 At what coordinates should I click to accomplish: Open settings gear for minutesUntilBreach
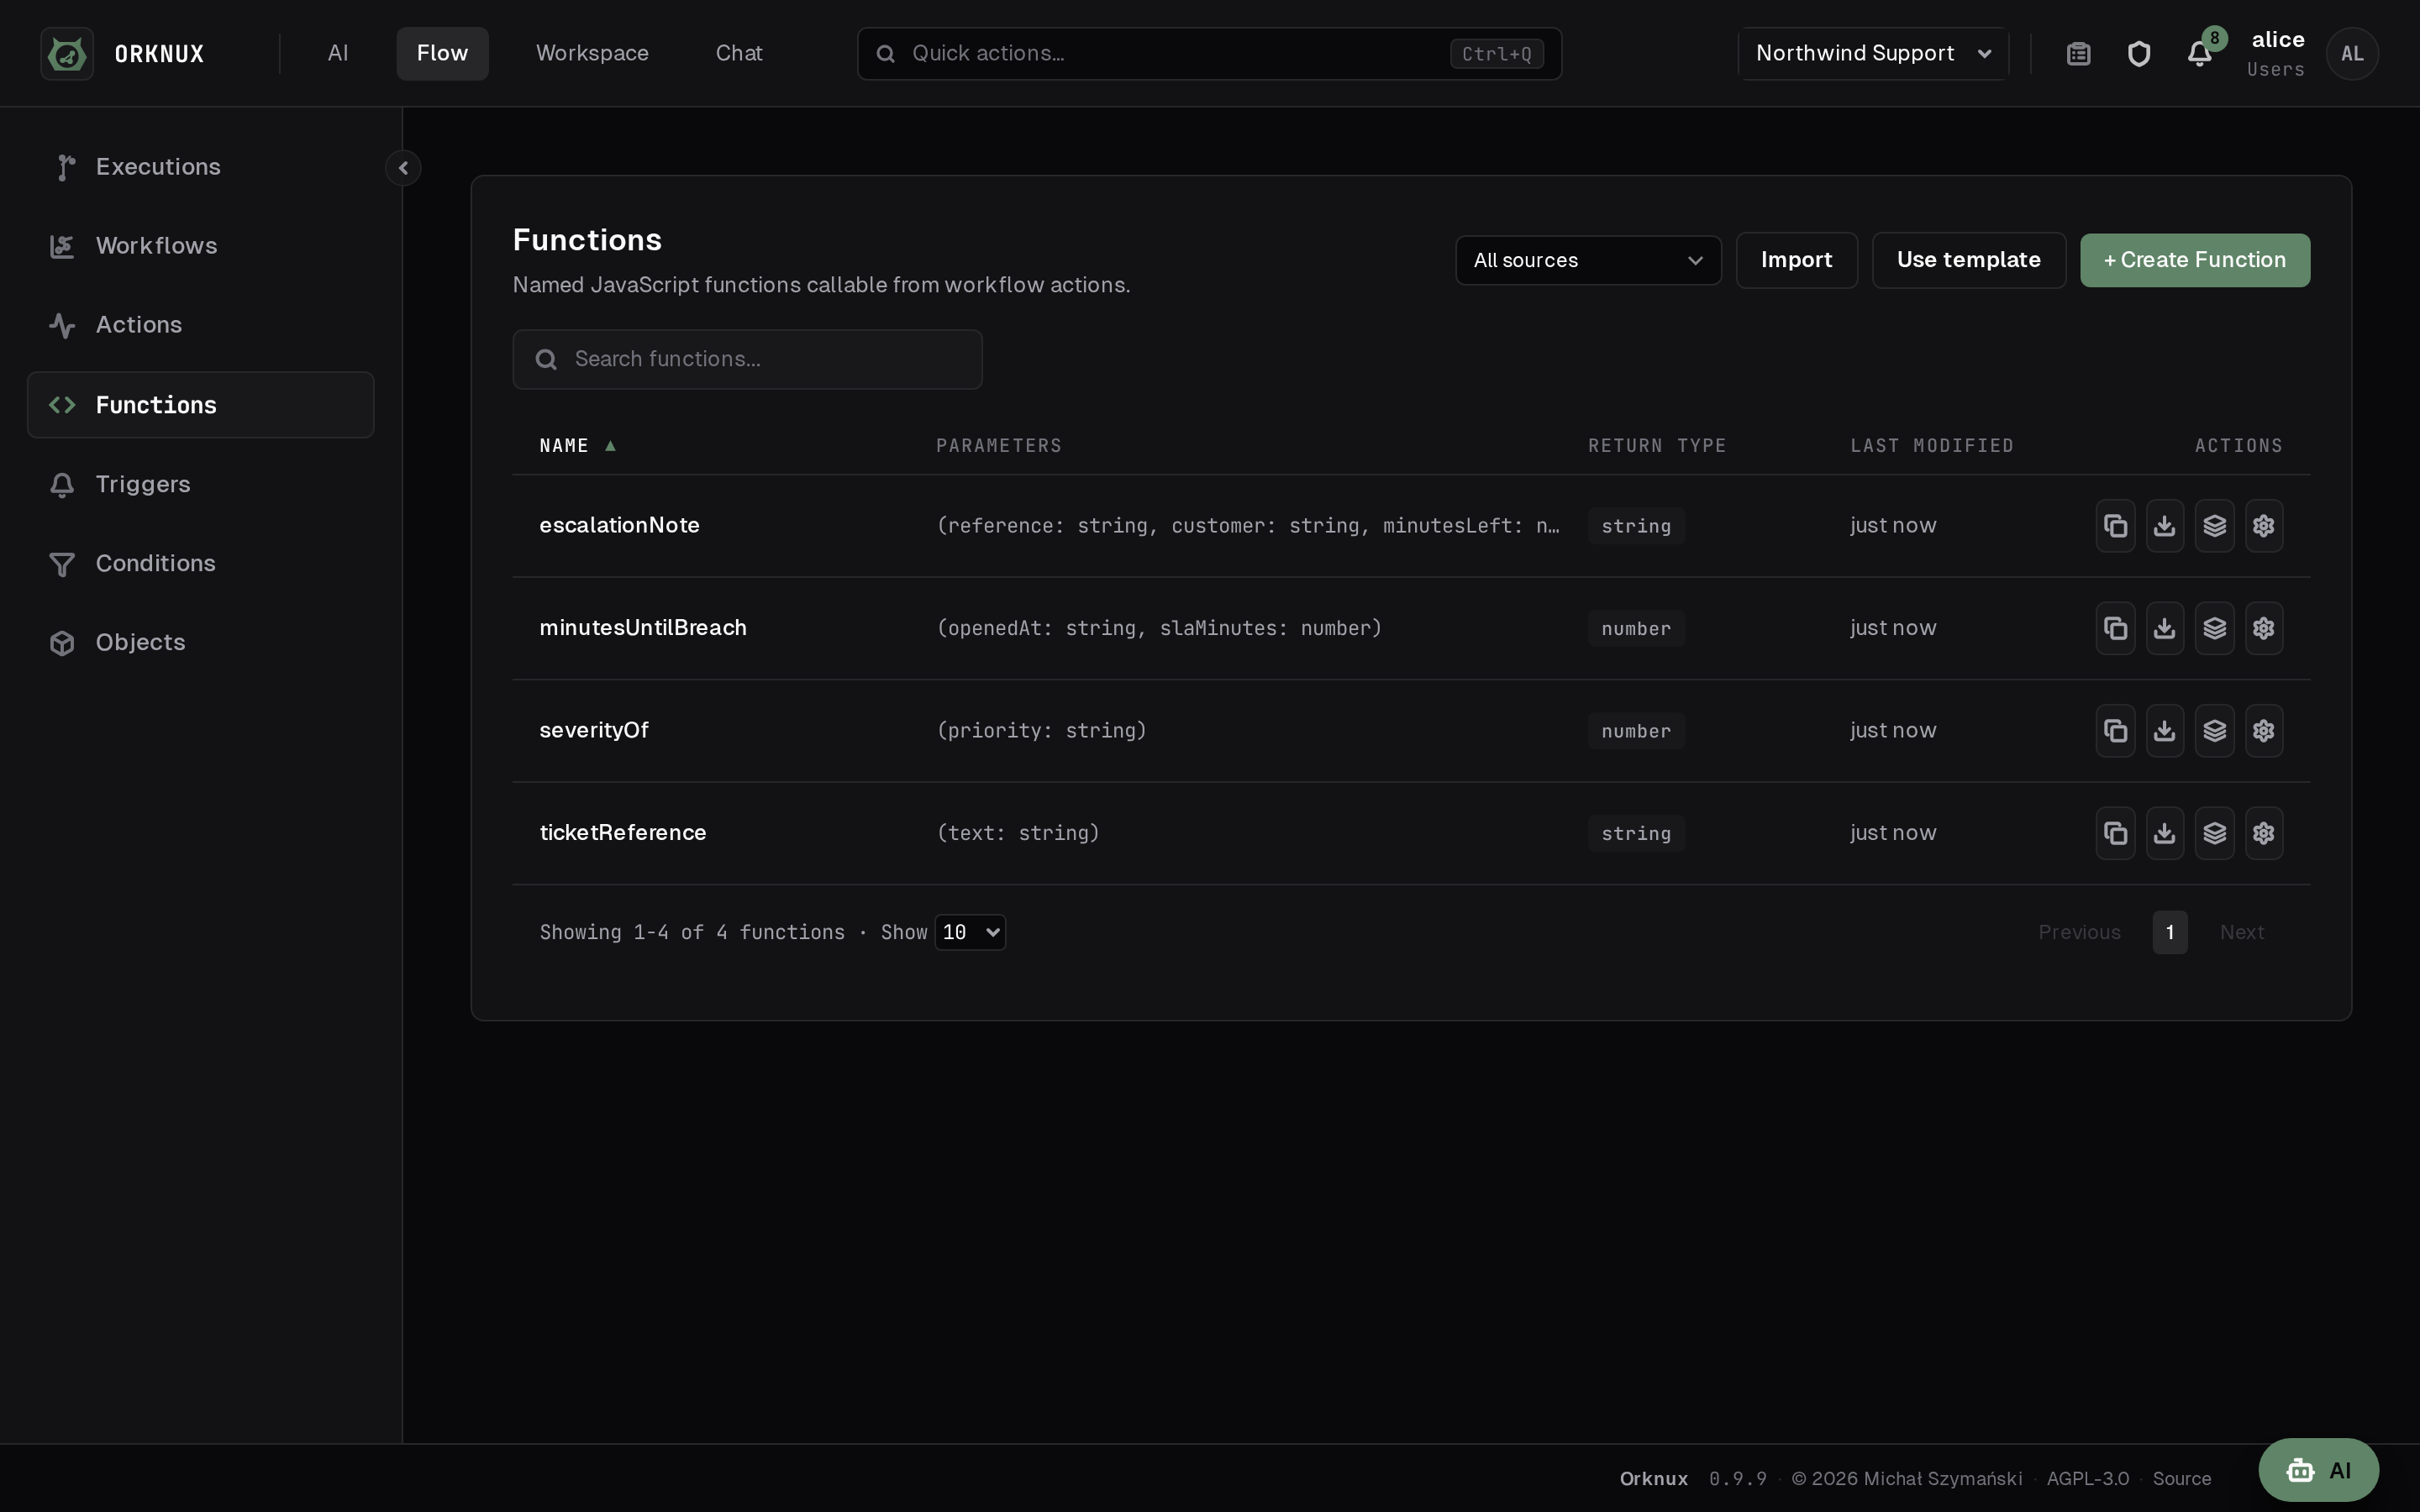pyautogui.click(x=2264, y=628)
